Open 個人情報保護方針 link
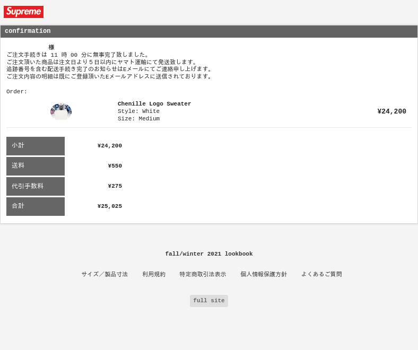This screenshot has height=350, width=418. pyautogui.click(x=264, y=274)
